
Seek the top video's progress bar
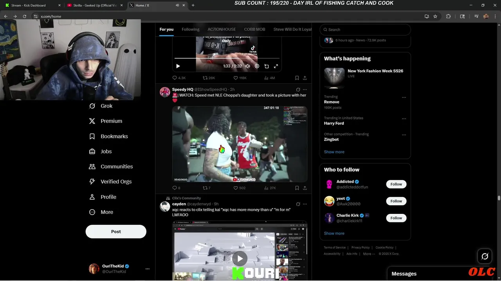click(x=227, y=58)
